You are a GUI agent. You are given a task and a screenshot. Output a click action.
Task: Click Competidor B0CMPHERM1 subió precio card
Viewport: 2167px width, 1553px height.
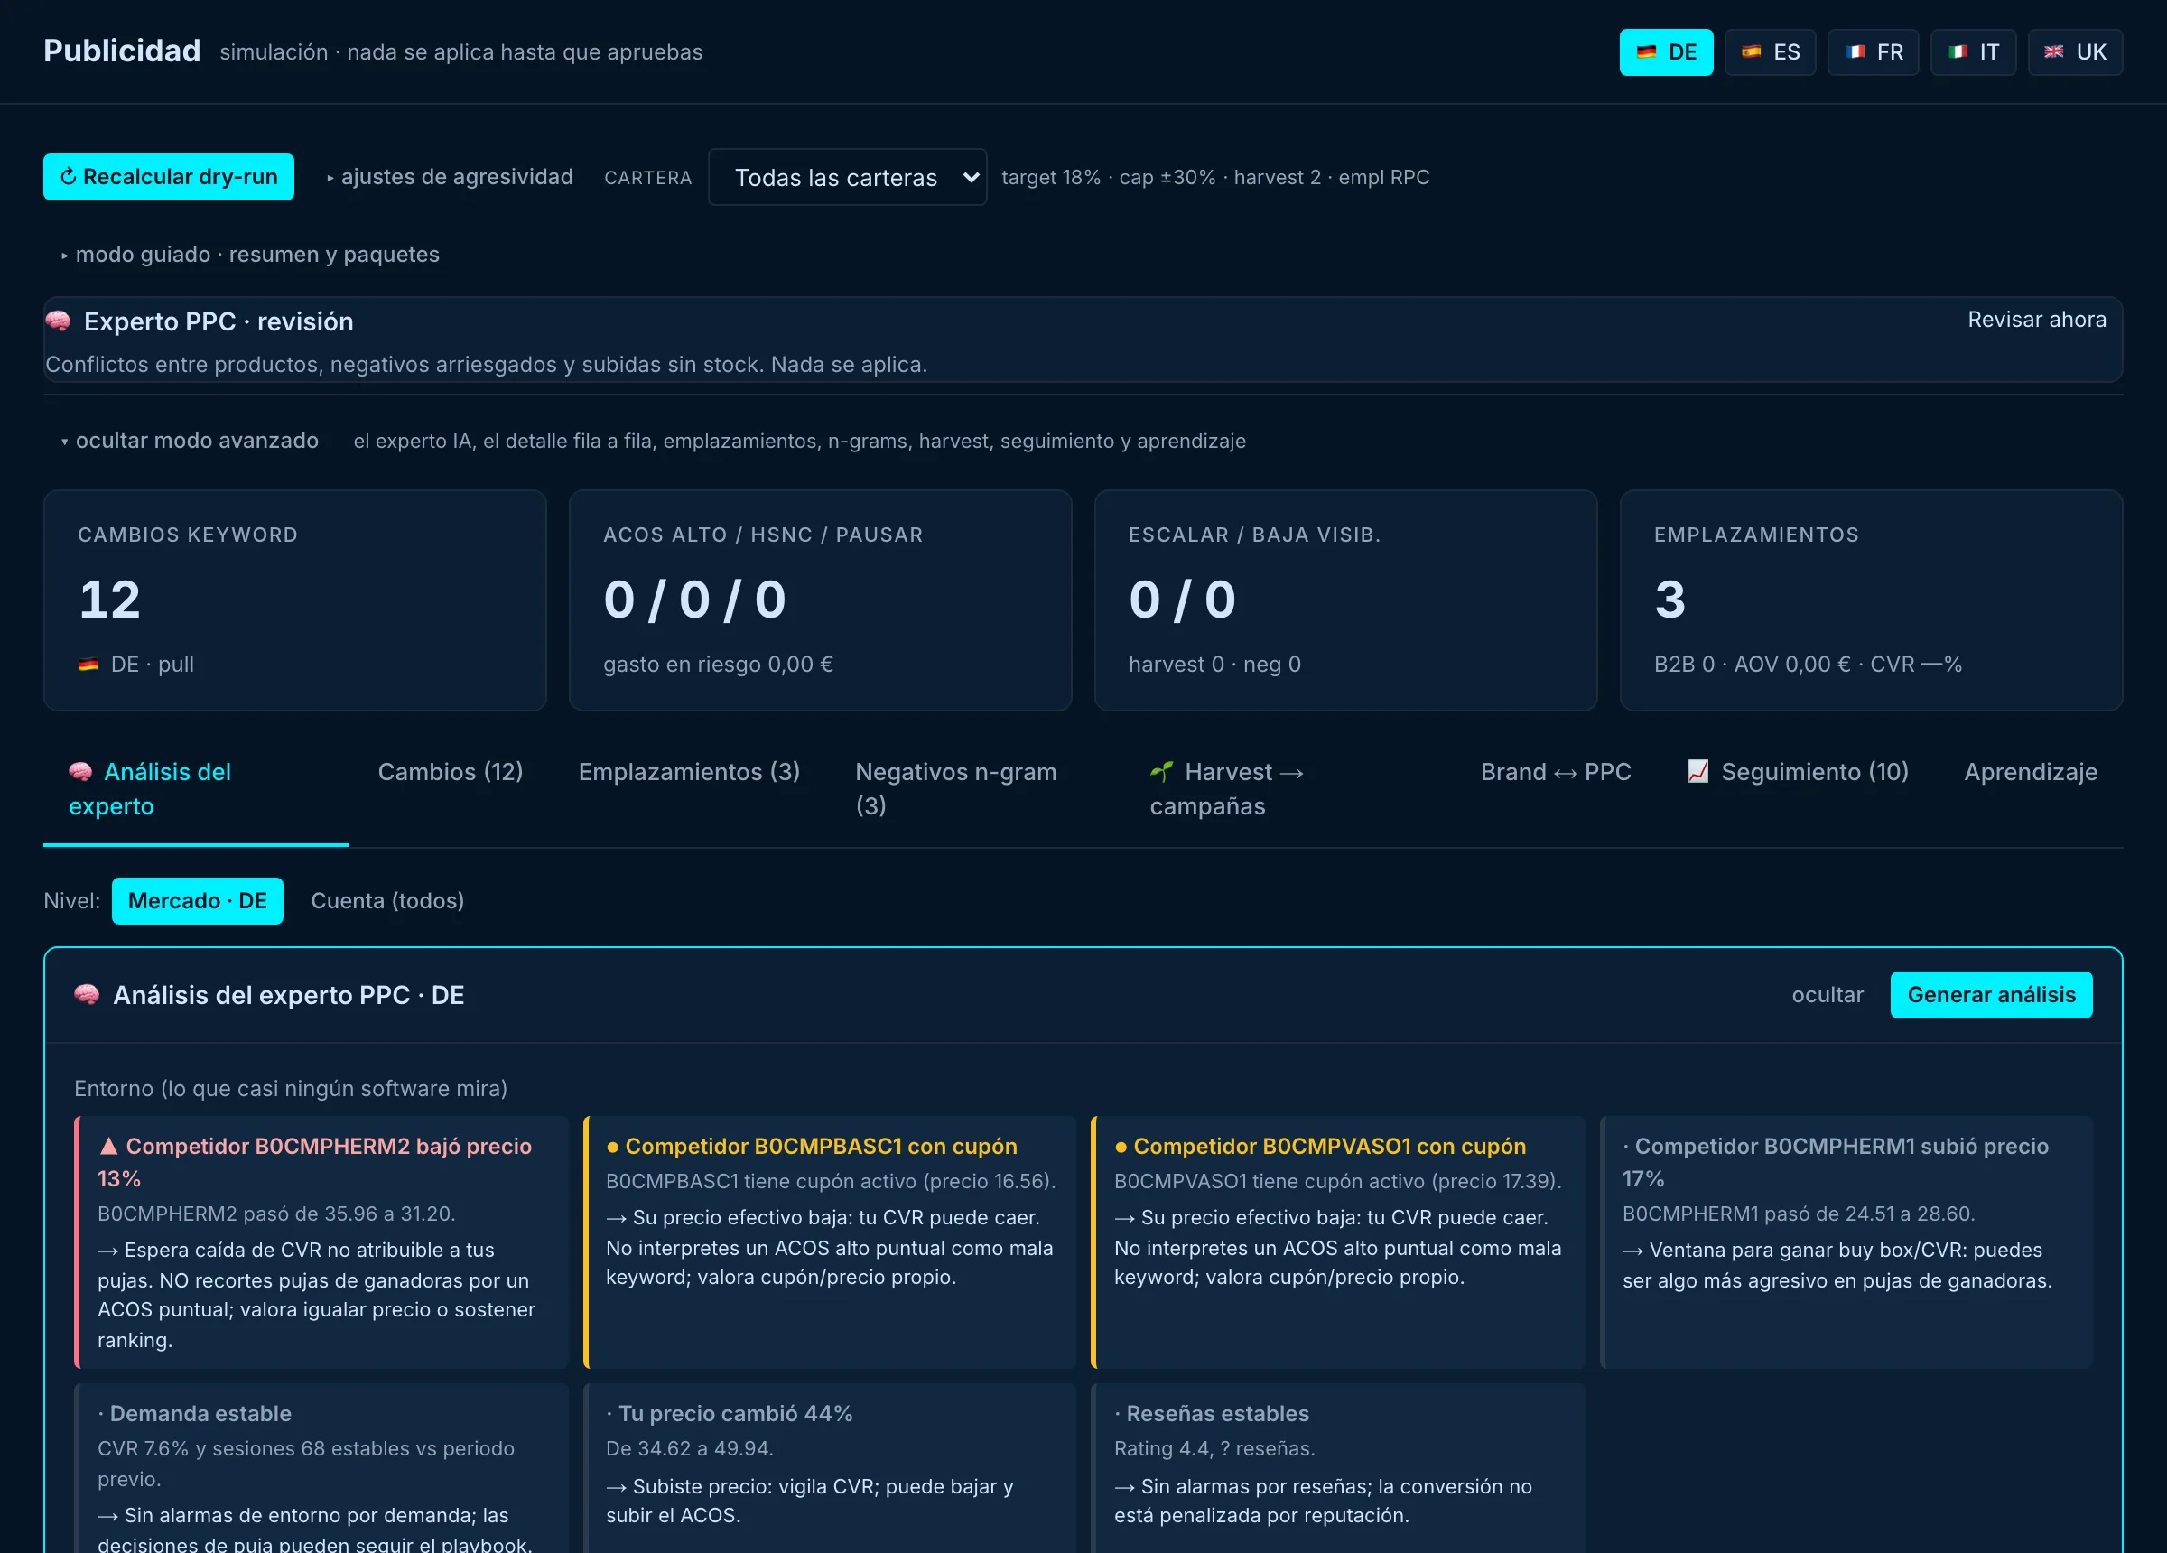(1846, 1241)
